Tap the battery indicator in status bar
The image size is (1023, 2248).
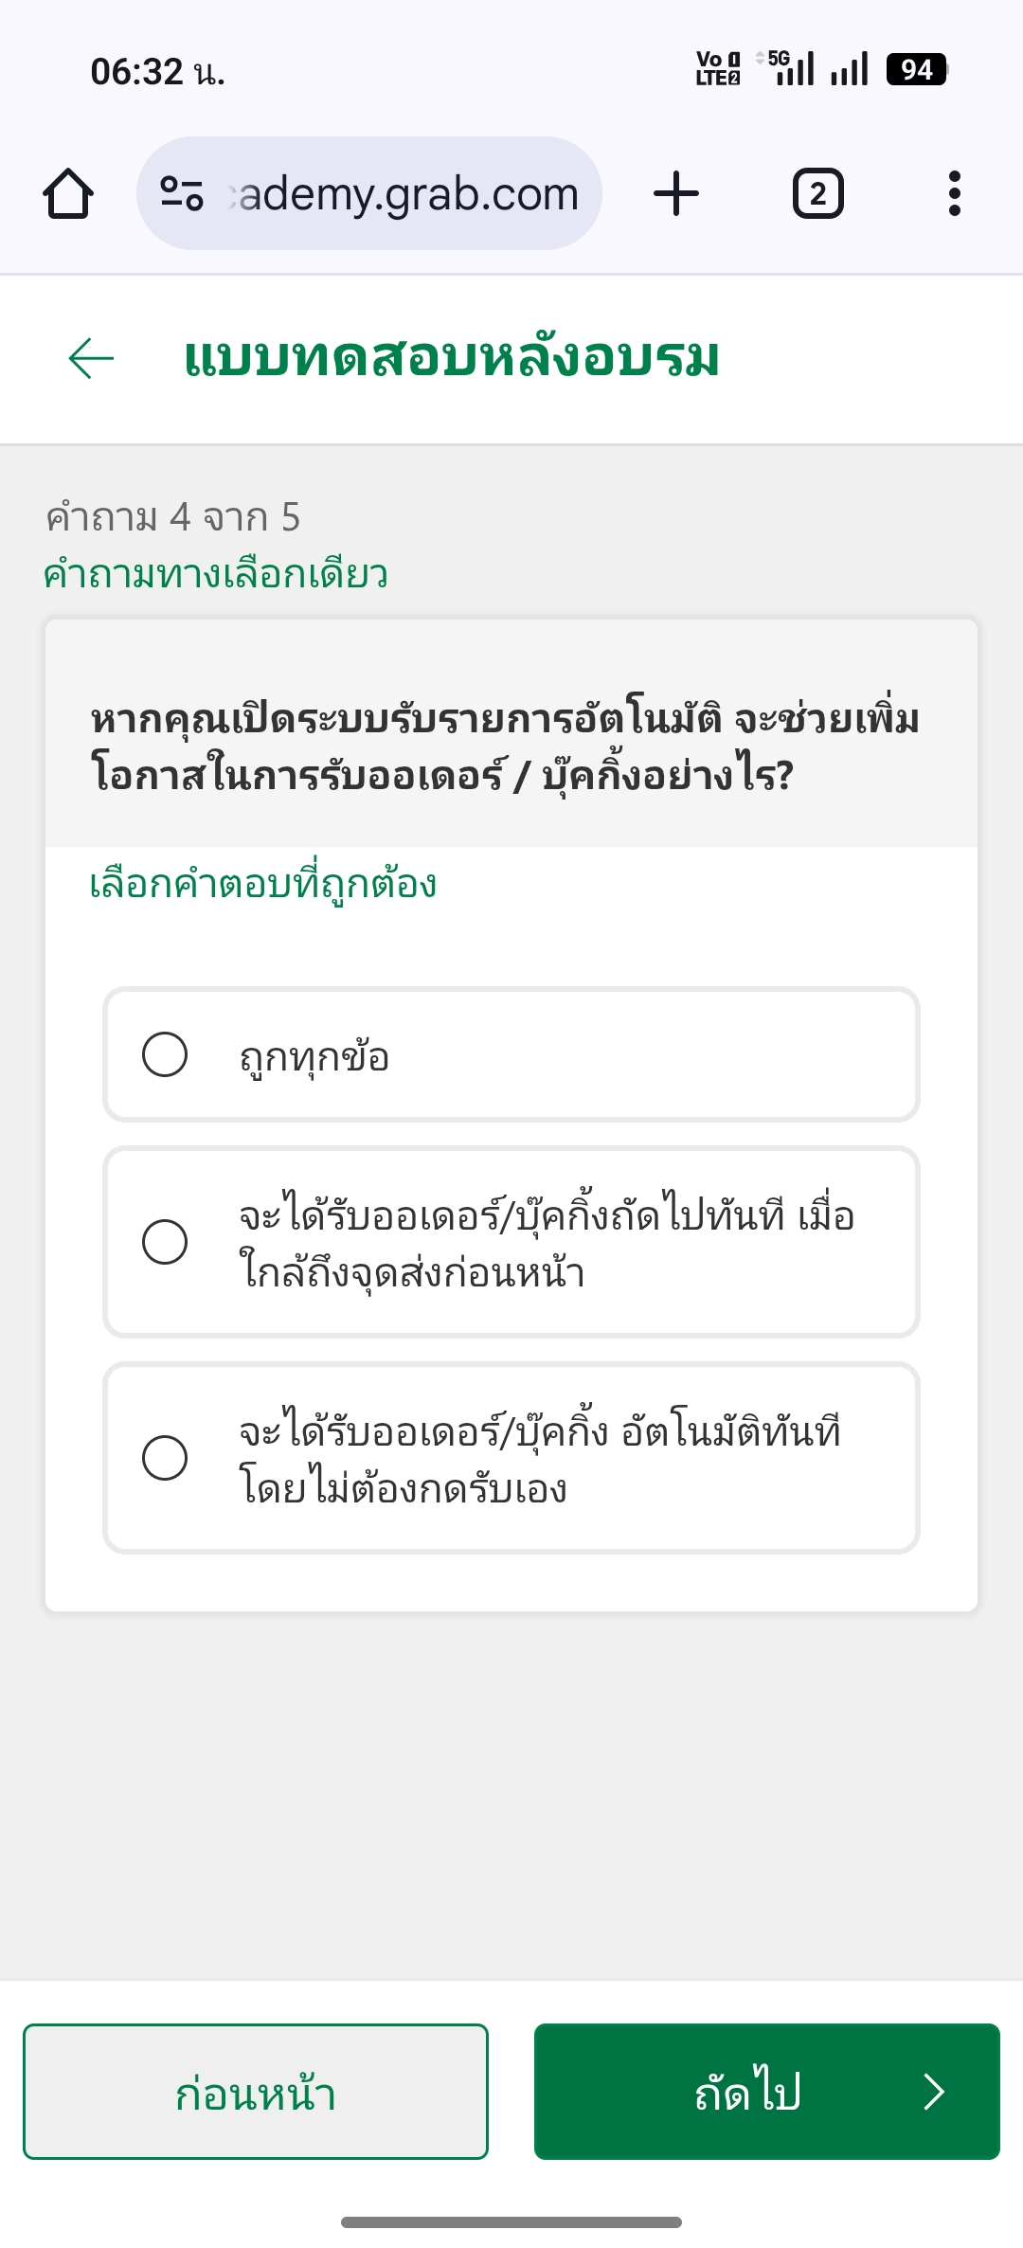[x=916, y=70]
